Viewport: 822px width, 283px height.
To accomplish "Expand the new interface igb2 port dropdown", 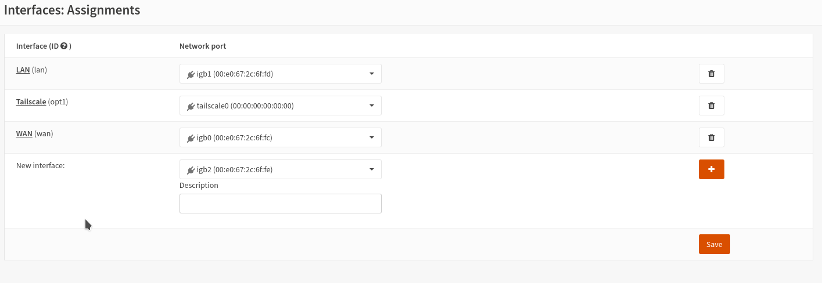I will point(280,169).
